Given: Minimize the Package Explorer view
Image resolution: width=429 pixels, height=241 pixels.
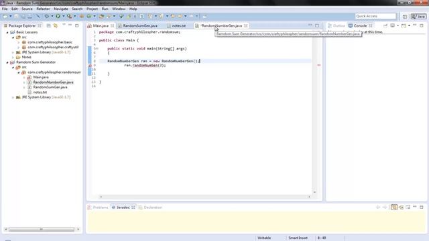Looking at the screenshot, I should (70, 25).
